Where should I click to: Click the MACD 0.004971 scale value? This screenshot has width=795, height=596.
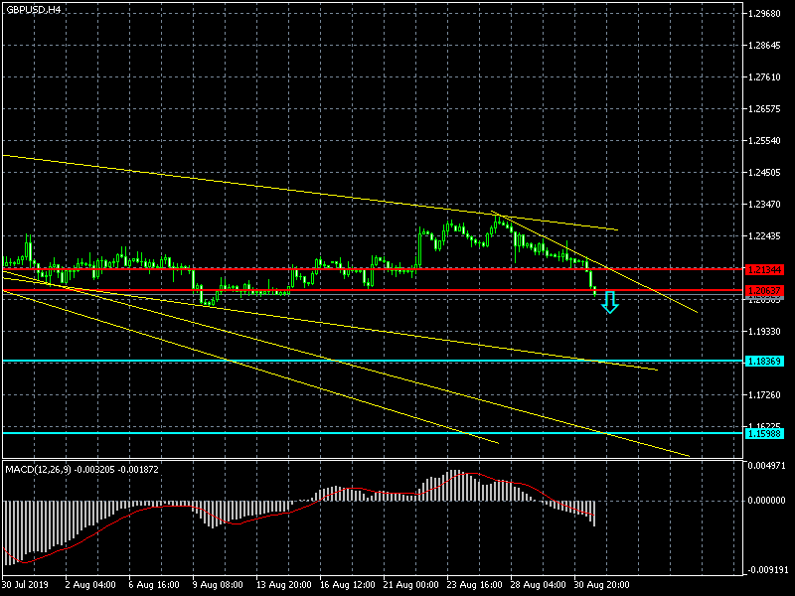click(x=766, y=465)
